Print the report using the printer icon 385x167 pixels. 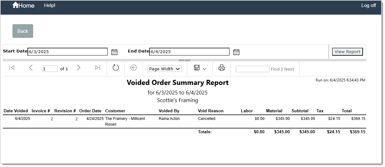pos(222,67)
